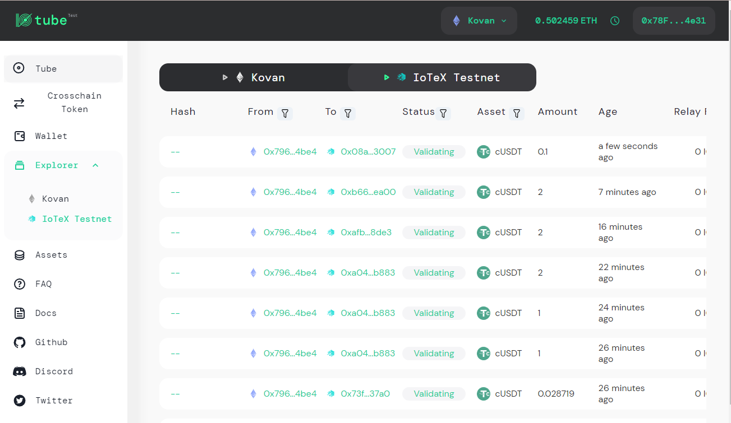731x423 pixels.
Task: Open To address 0x08a...3007
Action: coord(368,152)
